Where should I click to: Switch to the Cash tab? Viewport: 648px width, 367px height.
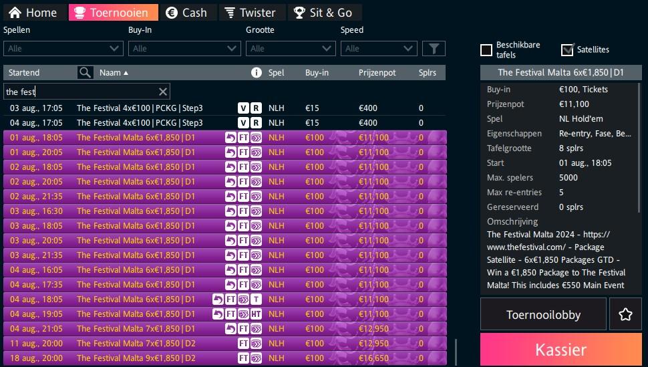pos(186,12)
